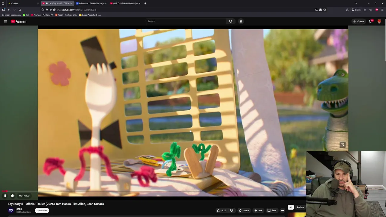Open the Extract Acapellas bookmark
The image size is (386, 217).
click(x=90, y=15)
